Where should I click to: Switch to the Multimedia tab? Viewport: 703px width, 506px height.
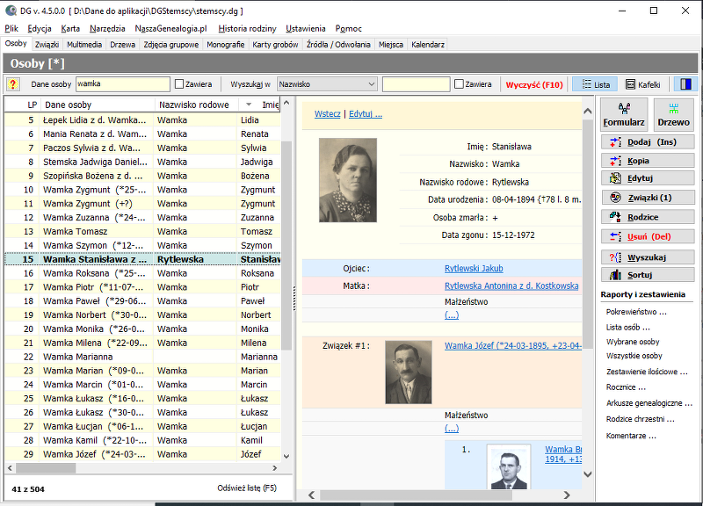point(84,45)
